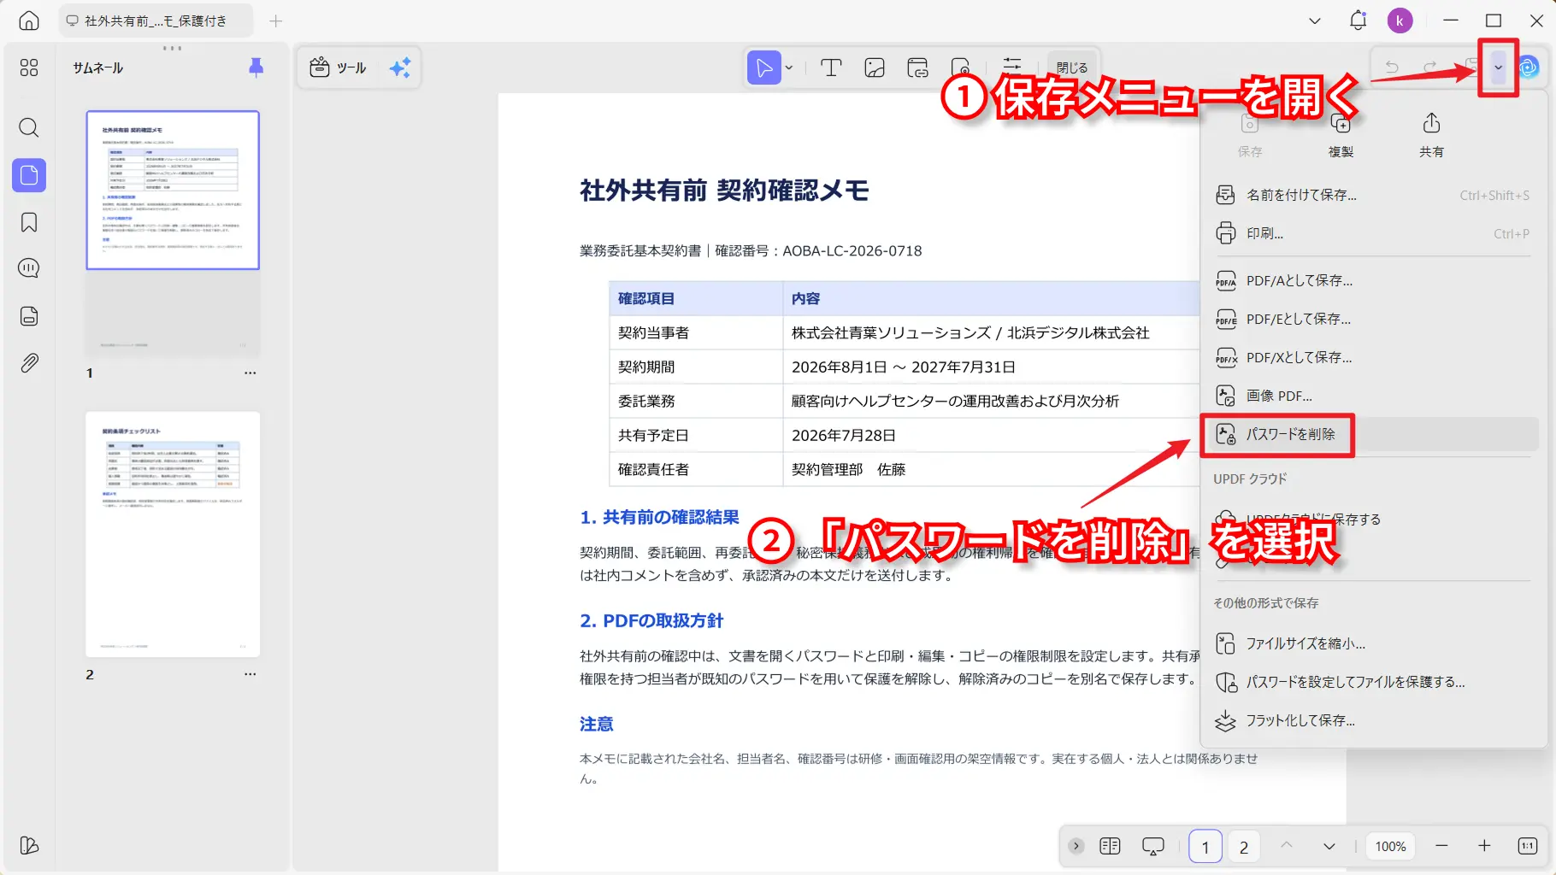Click the panel drag handle dots above サムネール
1556x875 pixels.
pos(172,48)
